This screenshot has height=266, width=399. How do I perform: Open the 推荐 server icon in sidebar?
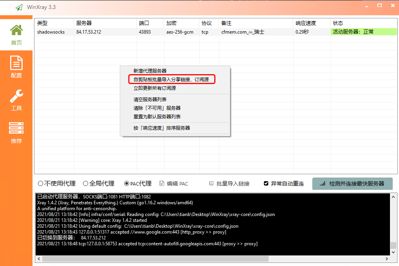16,128
